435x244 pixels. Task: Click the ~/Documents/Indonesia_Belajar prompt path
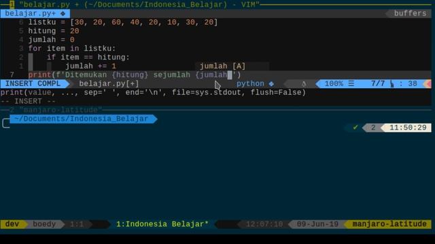pos(81,119)
